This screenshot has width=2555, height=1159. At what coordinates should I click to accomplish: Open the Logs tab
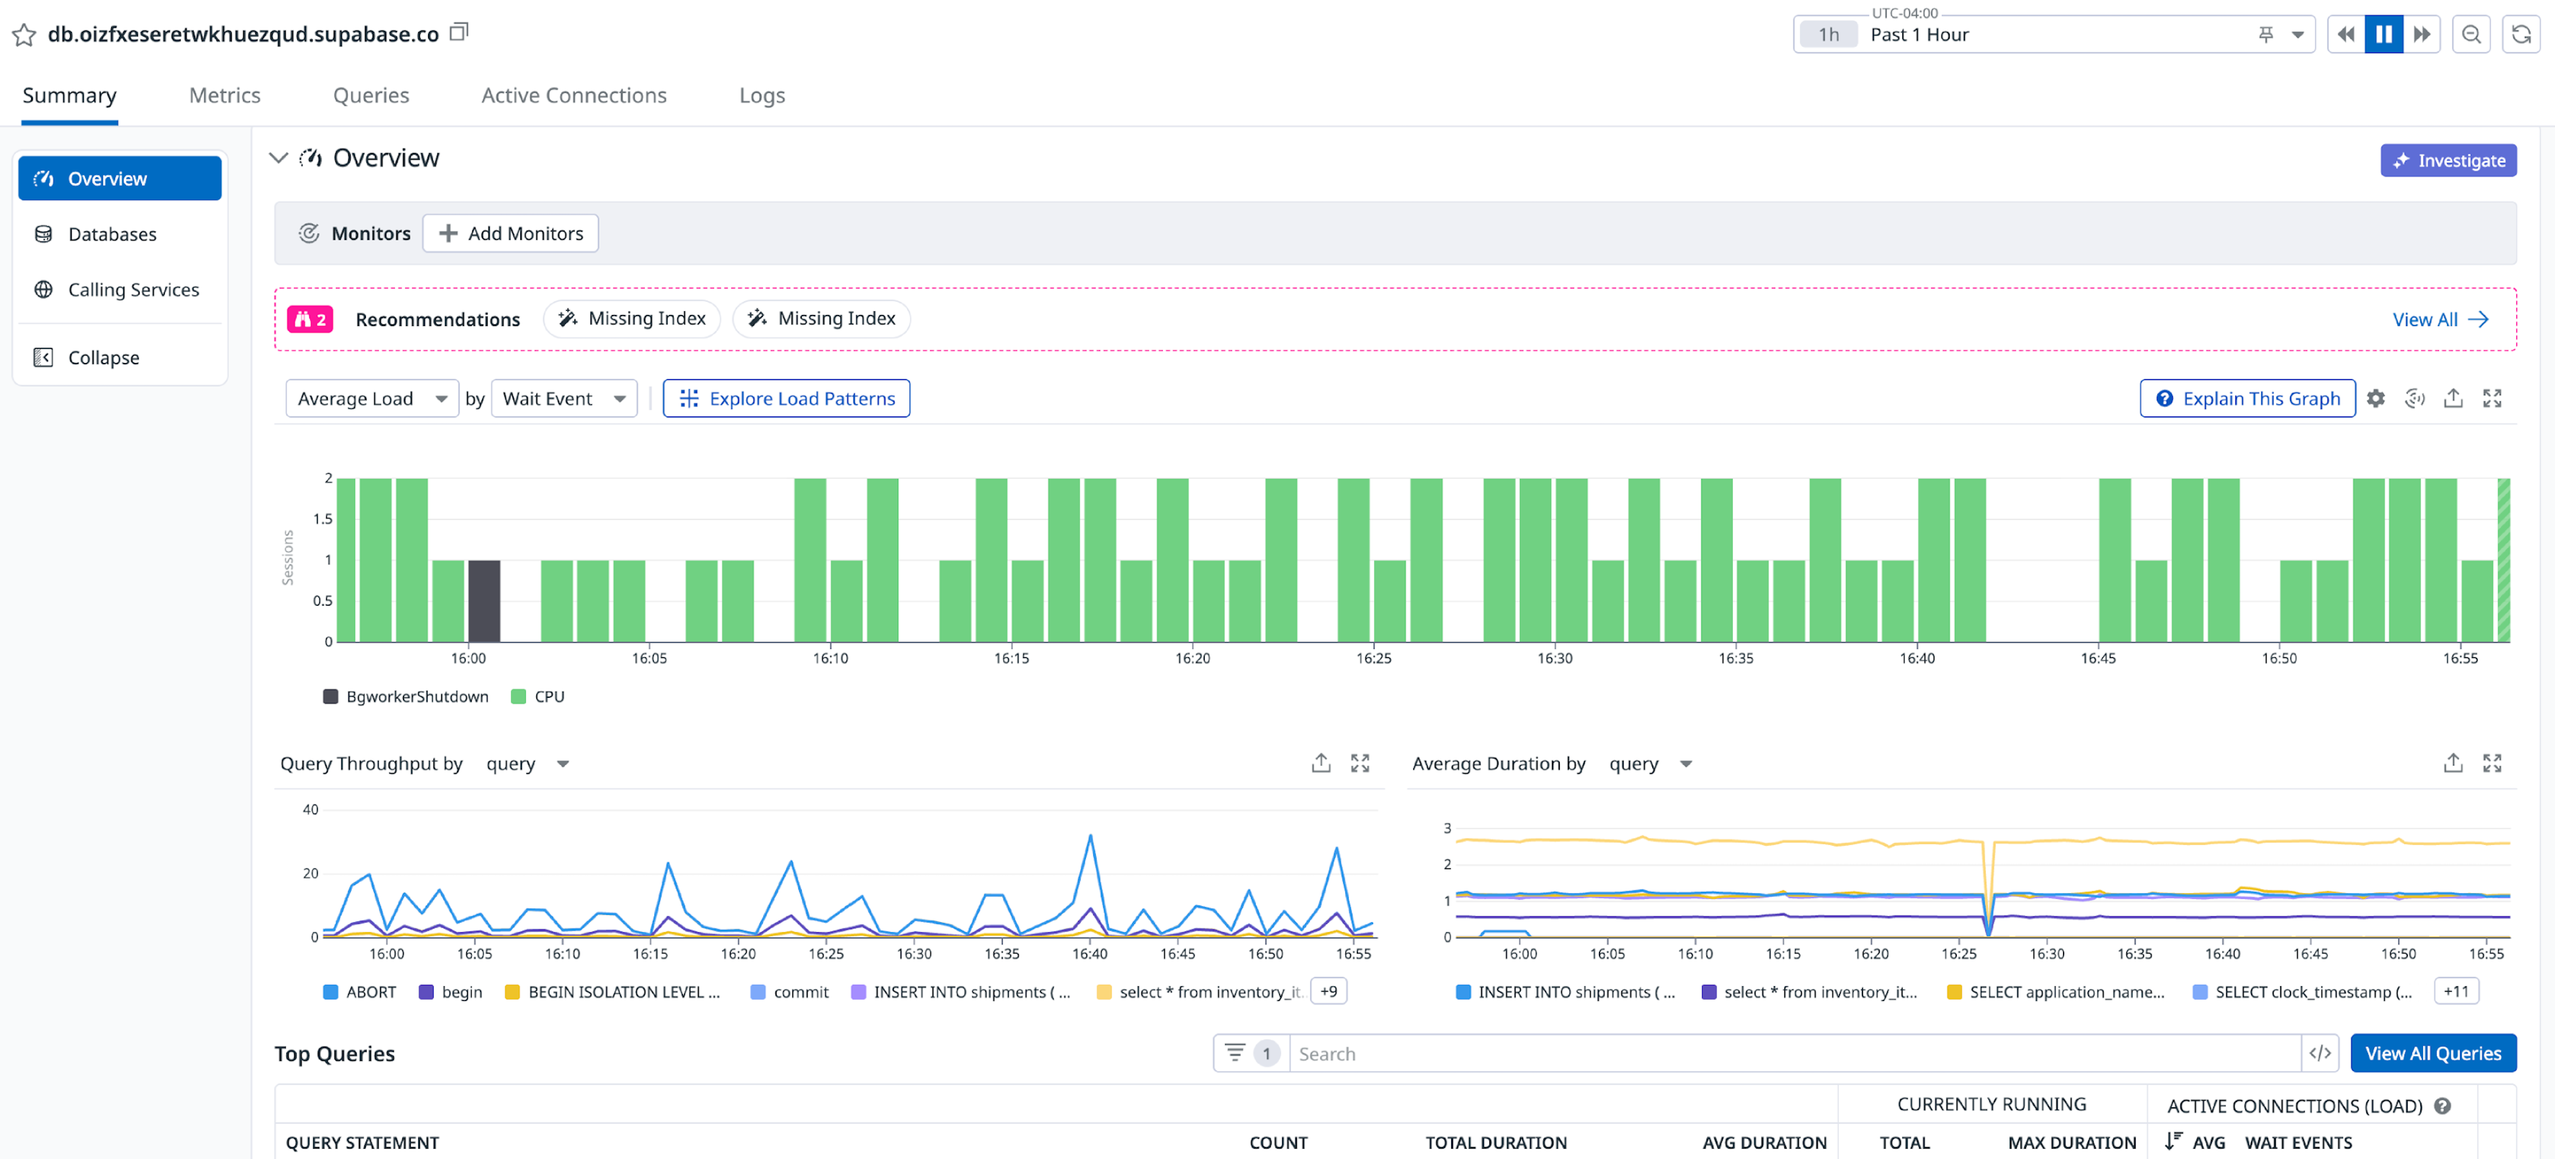point(762,95)
